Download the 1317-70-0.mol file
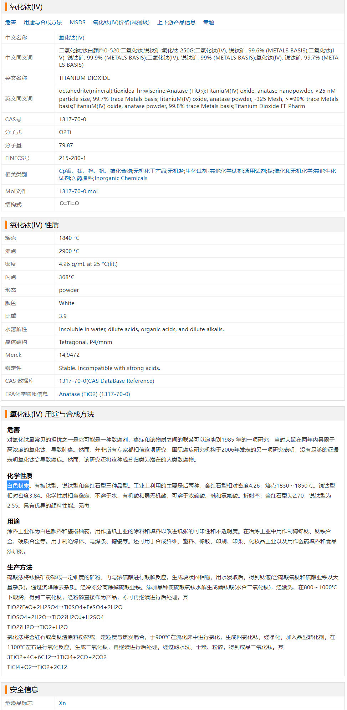The width and height of the screenshot is (347, 710). click(78, 191)
